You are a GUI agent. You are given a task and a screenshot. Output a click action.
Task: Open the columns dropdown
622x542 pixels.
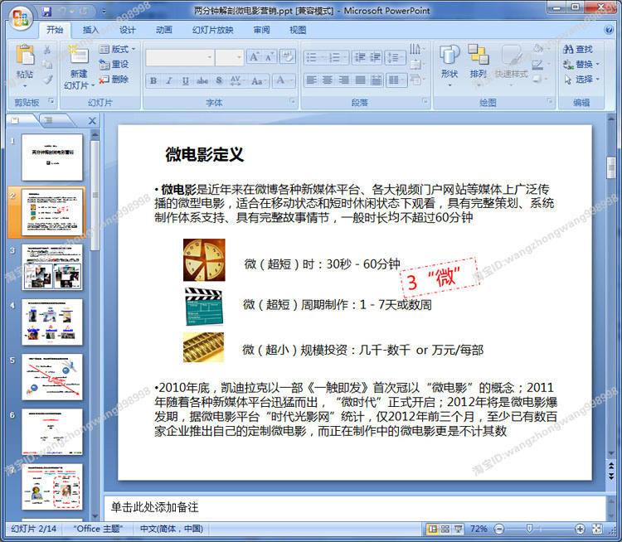tap(396, 80)
